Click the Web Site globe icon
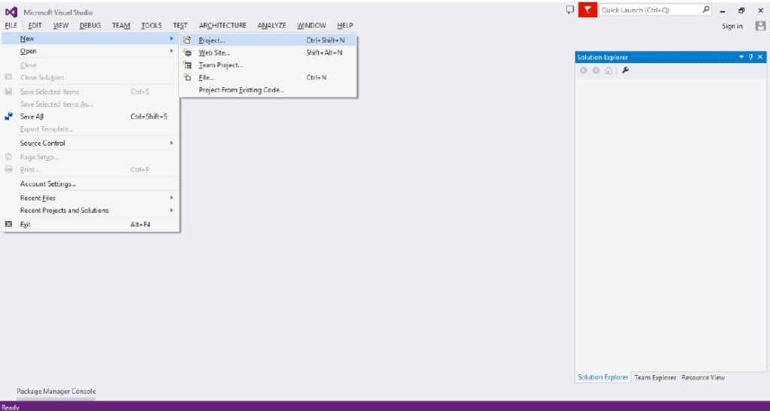 pos(187,53)
